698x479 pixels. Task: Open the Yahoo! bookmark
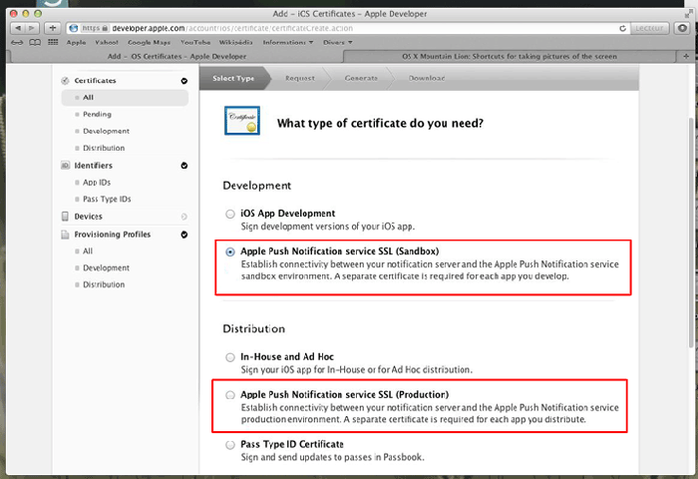(x=107, y=42)
